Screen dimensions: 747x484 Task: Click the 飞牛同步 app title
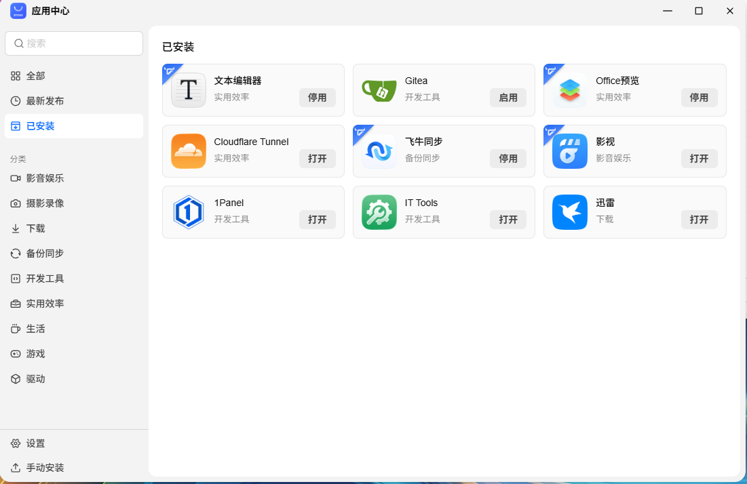pyautogui.click(x=423, y=142)
